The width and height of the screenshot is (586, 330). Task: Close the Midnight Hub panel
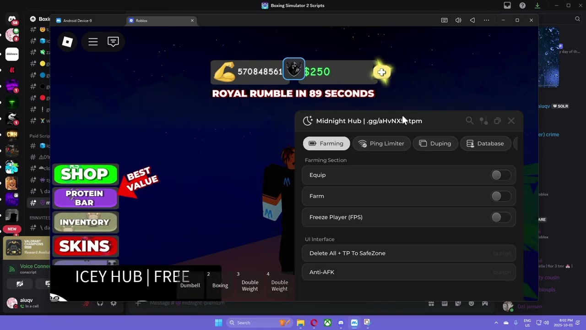[511, 121]
